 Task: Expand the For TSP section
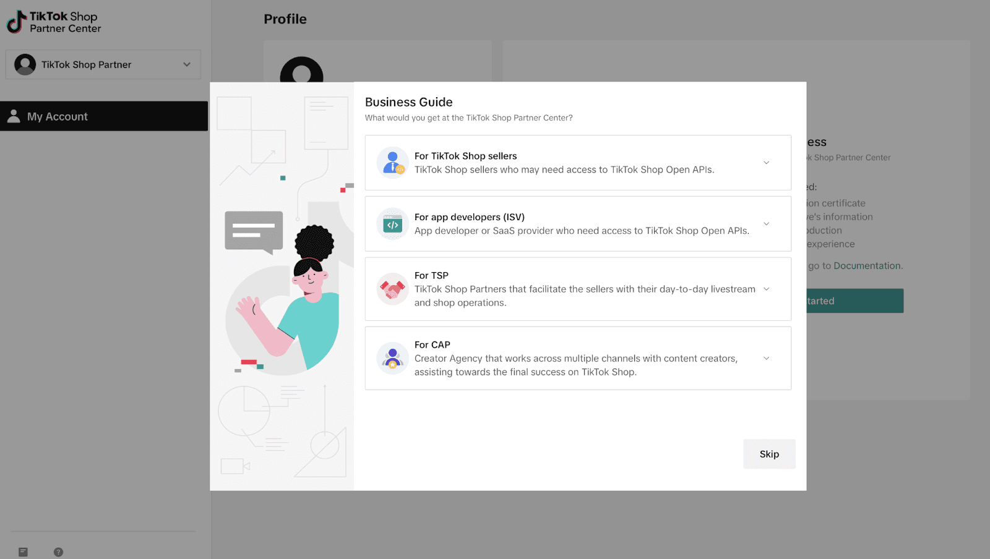766,288
